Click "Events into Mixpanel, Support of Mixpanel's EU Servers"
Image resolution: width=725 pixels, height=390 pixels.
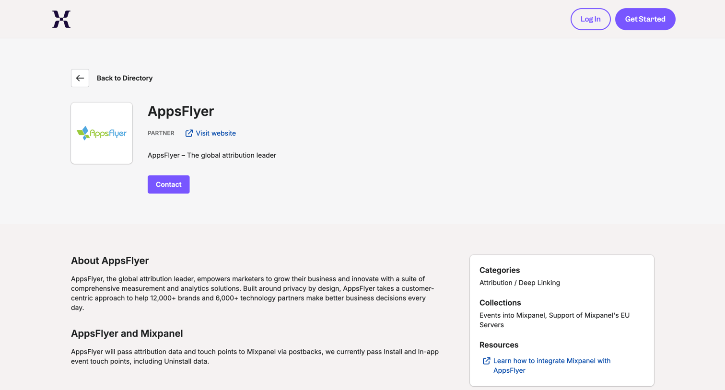pos(554,320)
